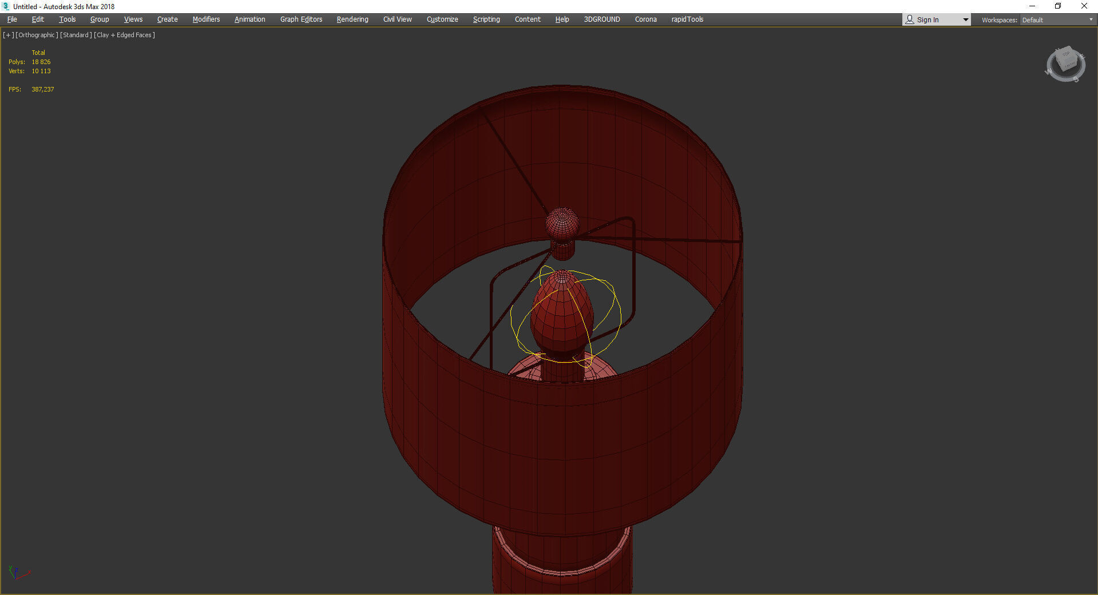Open the Tools menu
The height and width of the screenshot is (595, 1098).
(68, 19)
